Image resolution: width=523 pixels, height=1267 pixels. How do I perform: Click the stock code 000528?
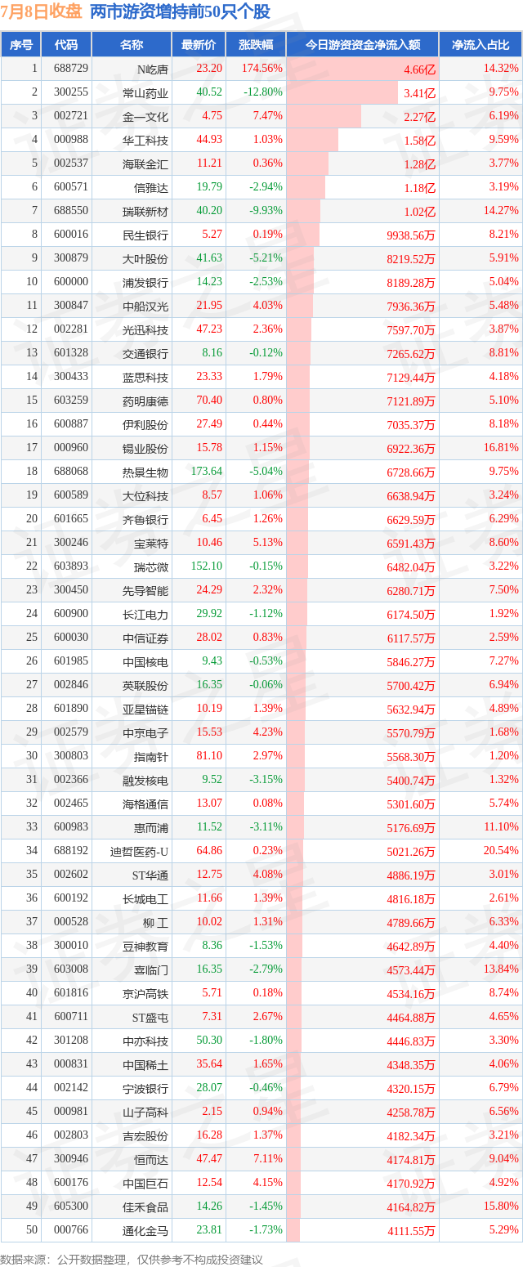tap(71, 922)
